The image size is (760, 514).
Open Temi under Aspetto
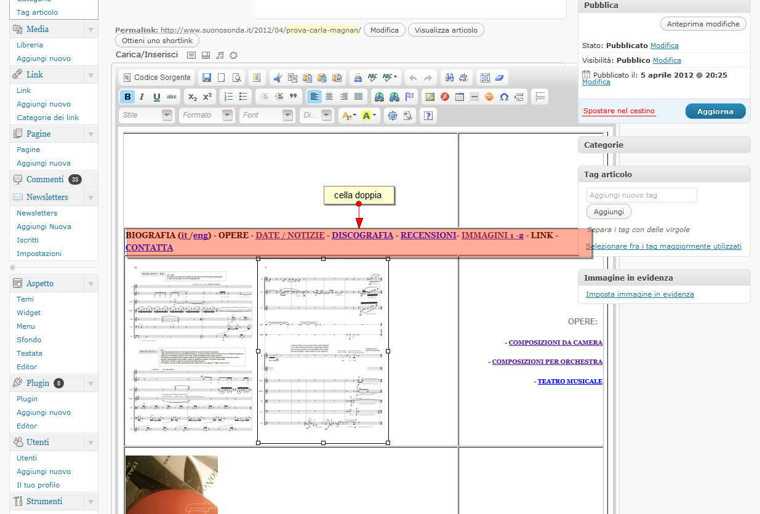coord(25,299)
